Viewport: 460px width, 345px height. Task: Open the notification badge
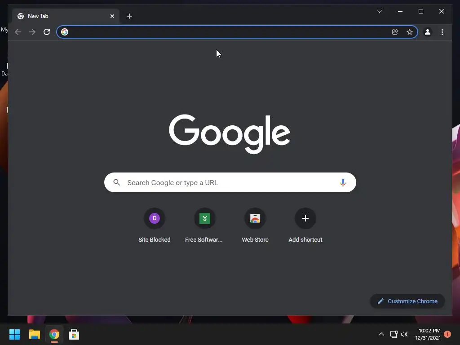pyautogui.click(x=447, y=334)
